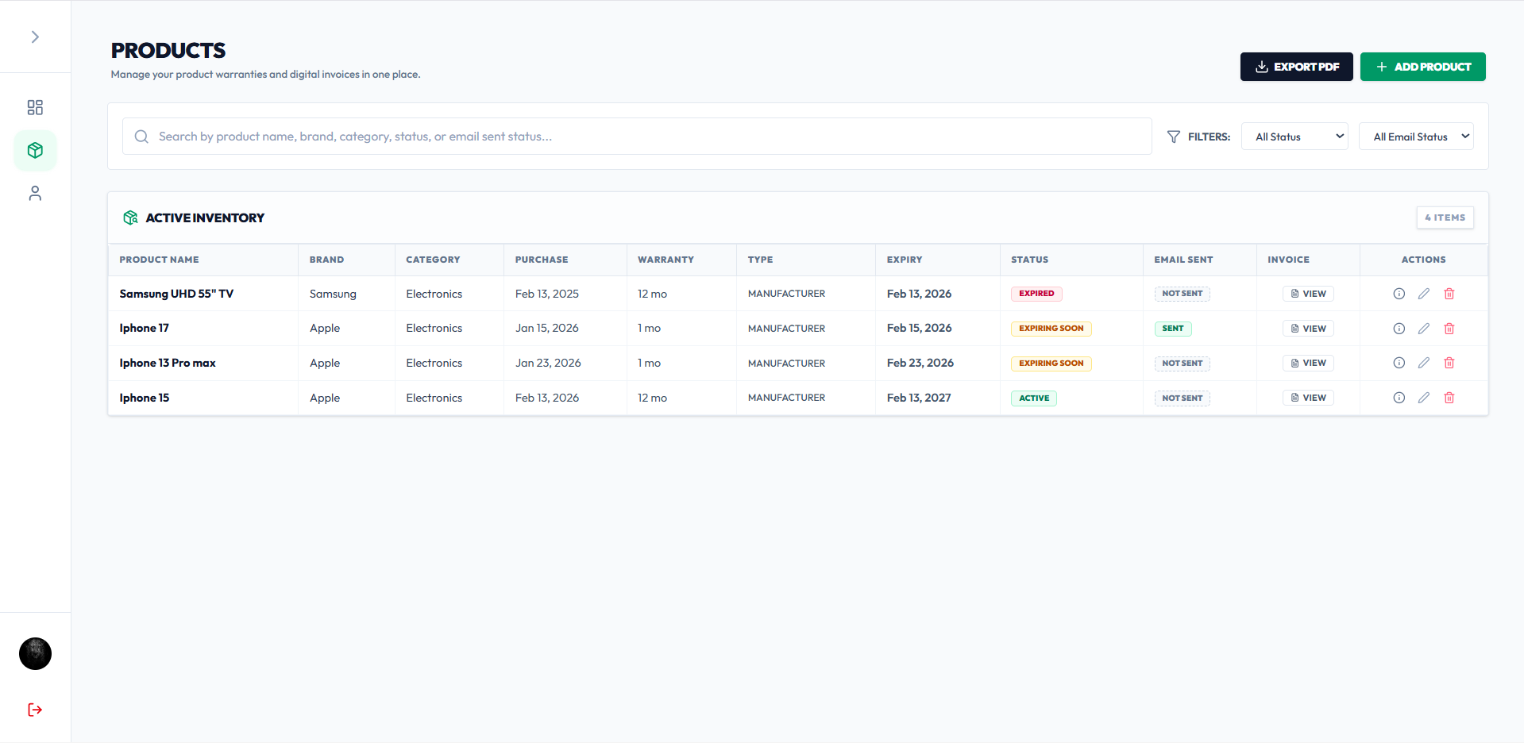Select the Iphone 15 product name

click(x=144, y=398)
